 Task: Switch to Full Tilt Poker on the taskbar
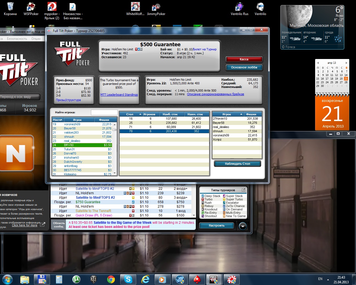pyautogui.click(x=214, y=279)
